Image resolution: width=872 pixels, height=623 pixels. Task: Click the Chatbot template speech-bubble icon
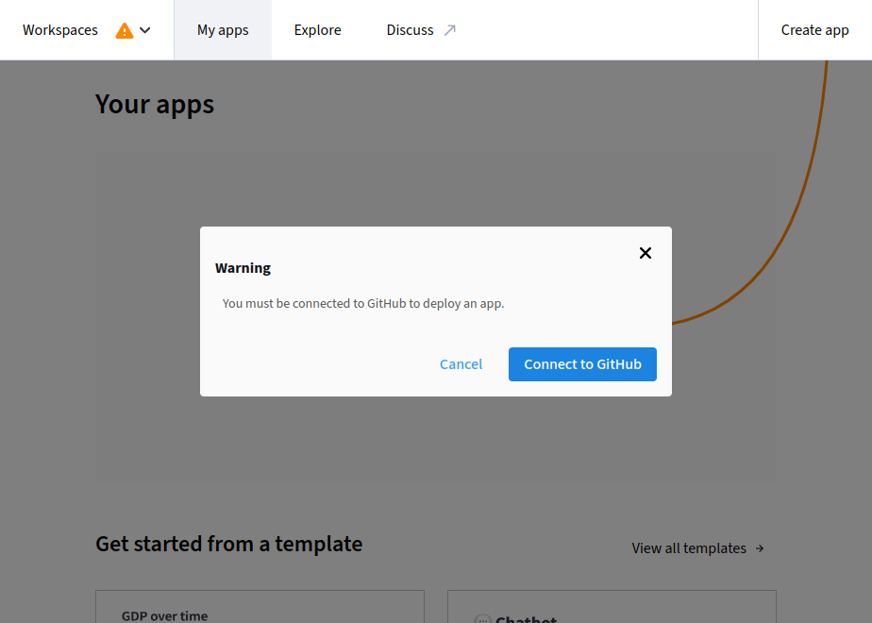pyautogui.click(x=482, y=619)
